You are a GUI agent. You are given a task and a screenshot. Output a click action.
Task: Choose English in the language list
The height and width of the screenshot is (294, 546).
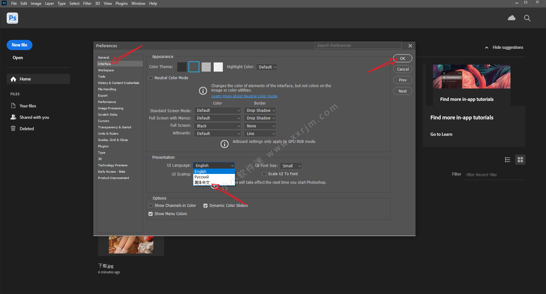[214, 171]
